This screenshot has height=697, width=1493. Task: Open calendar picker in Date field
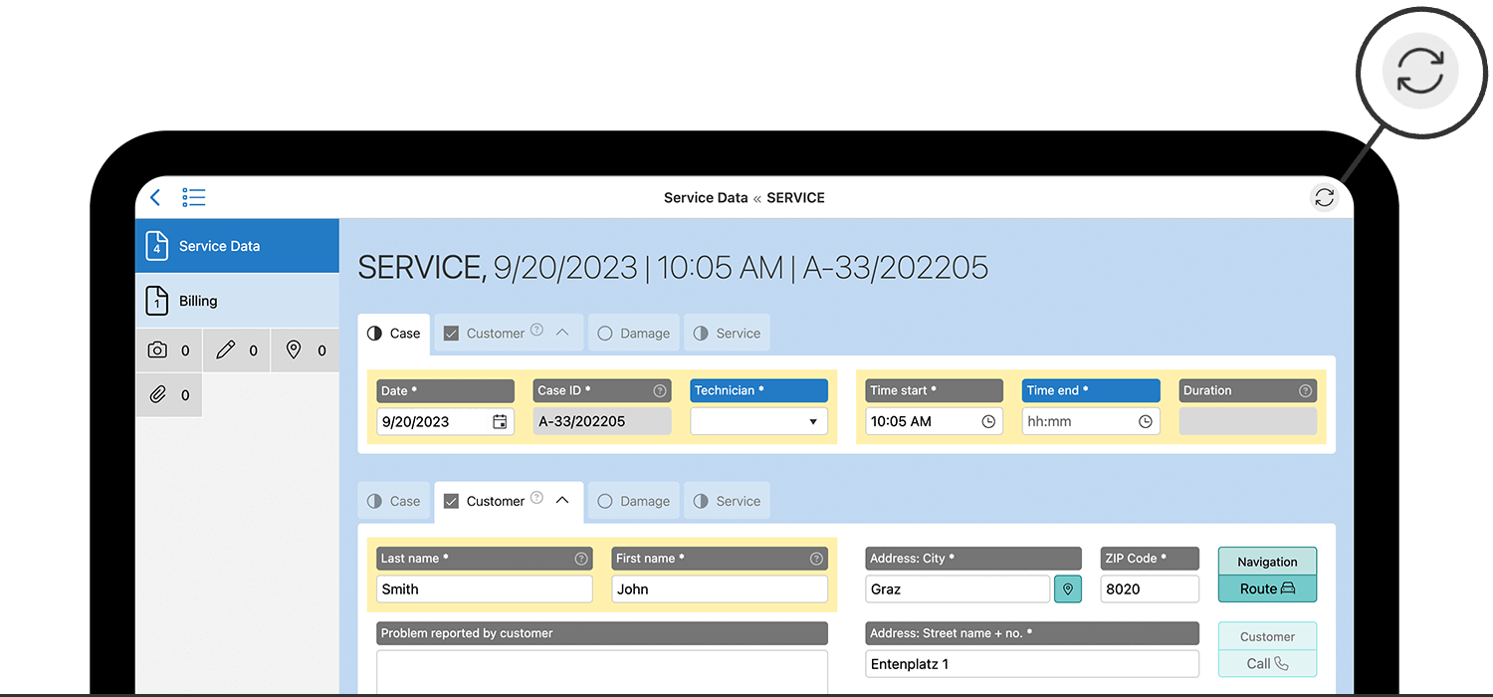click(x=500, y=421)
